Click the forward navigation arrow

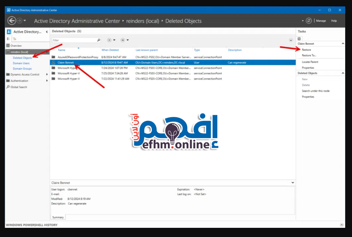point(19,21)
